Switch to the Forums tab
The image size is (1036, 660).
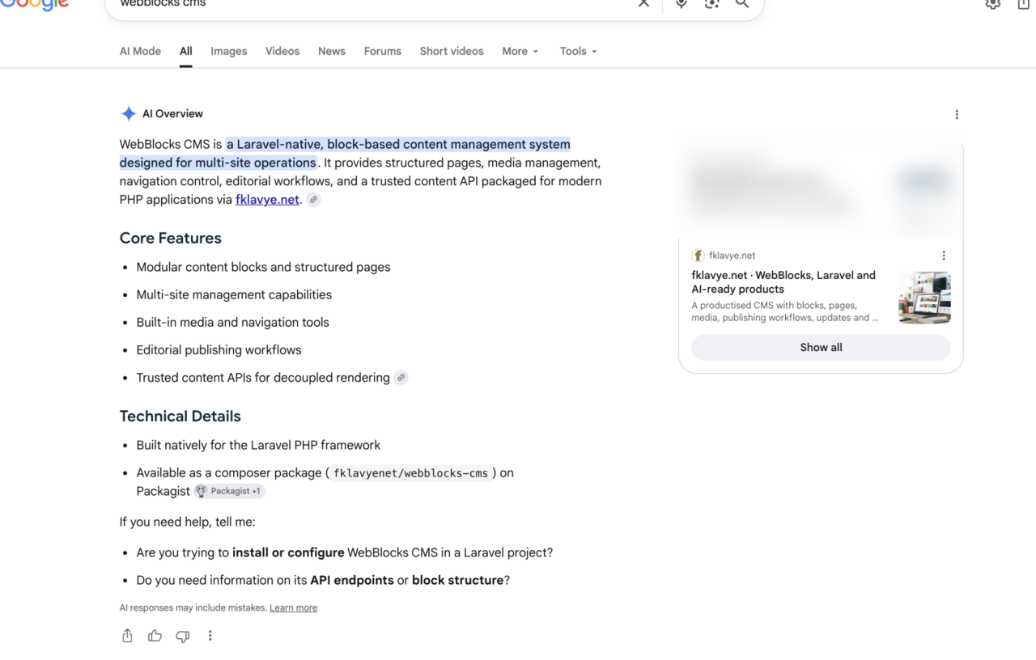point(383,51)
